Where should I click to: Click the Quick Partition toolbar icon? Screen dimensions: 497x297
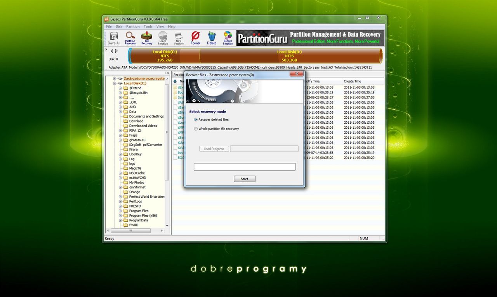pyautogui.click(x=163, y=38)
